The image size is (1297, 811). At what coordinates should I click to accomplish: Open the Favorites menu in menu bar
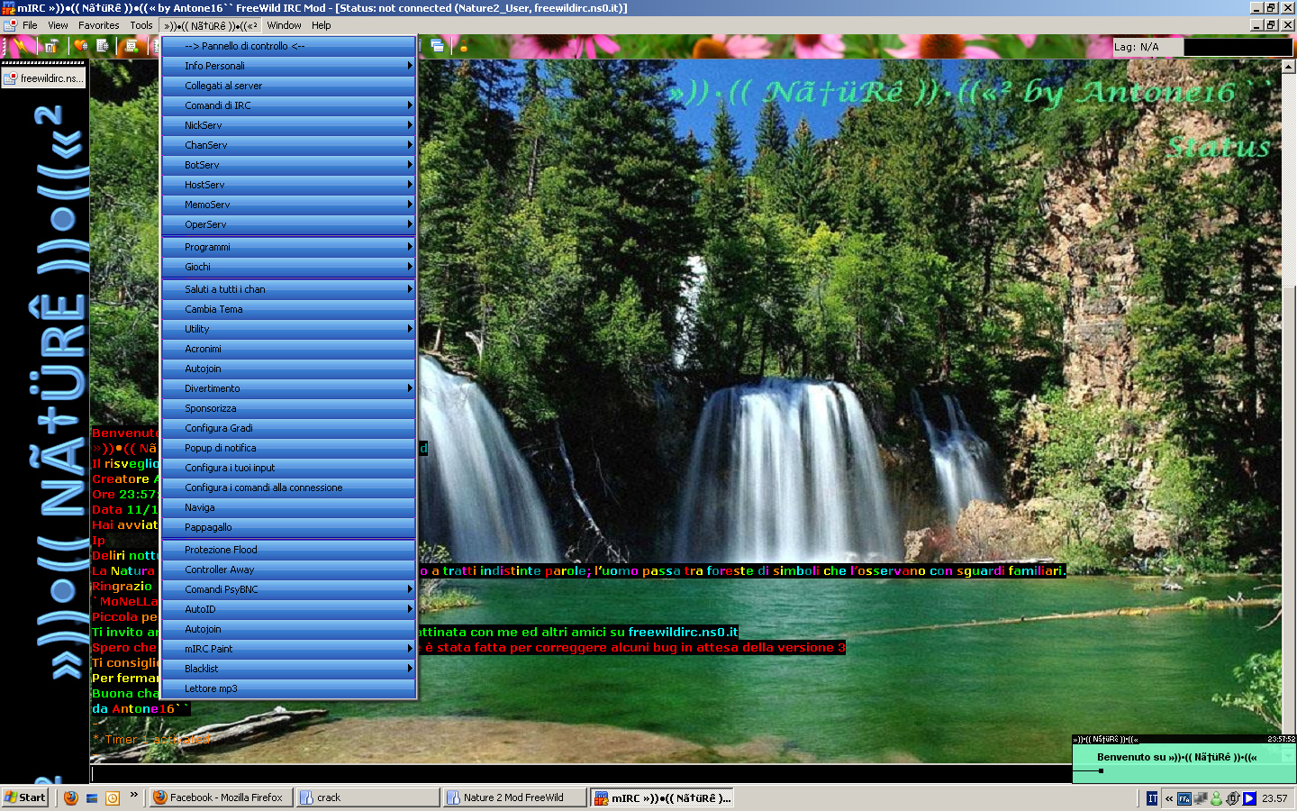pyautogui.click(x=98, y=25)
